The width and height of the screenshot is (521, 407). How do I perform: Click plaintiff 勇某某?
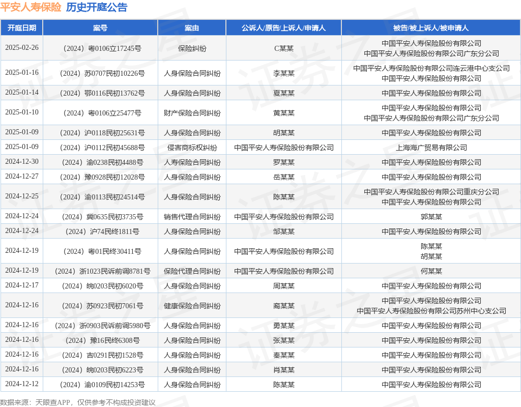284,326
